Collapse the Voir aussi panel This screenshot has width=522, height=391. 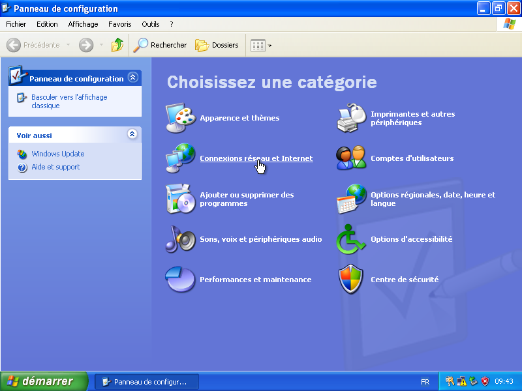coord(132,134)
